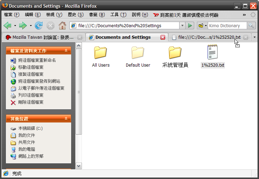The height and width of the screenshot is (179, 259).
Task: Open the list all tabs dropdown
Action: pyautogui.click(x=254, y=37)
